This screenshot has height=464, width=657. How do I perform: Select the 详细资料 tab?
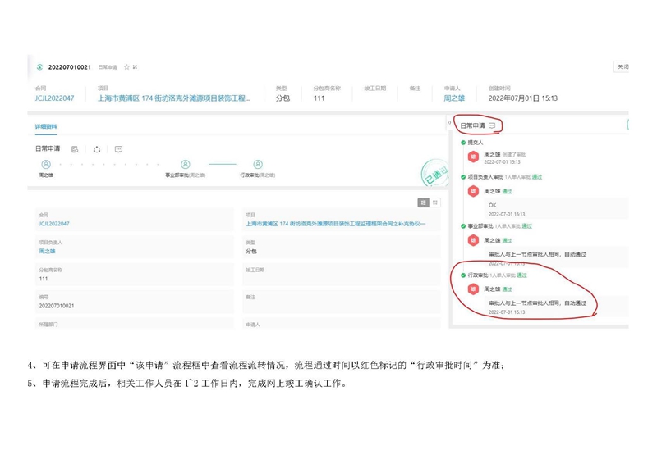(46, 127)
